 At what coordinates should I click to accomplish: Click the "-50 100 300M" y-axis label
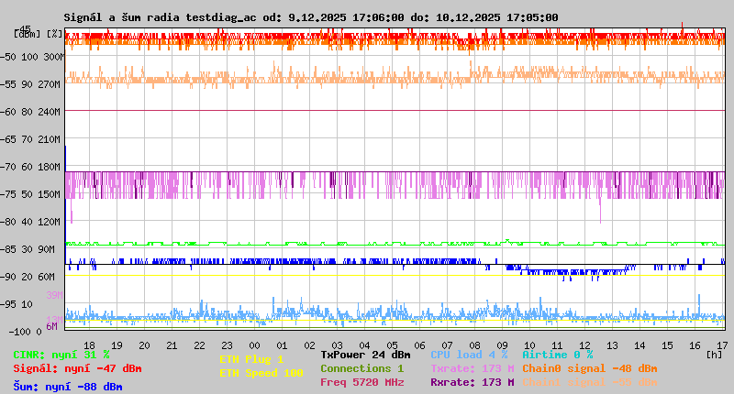(31, 57)
